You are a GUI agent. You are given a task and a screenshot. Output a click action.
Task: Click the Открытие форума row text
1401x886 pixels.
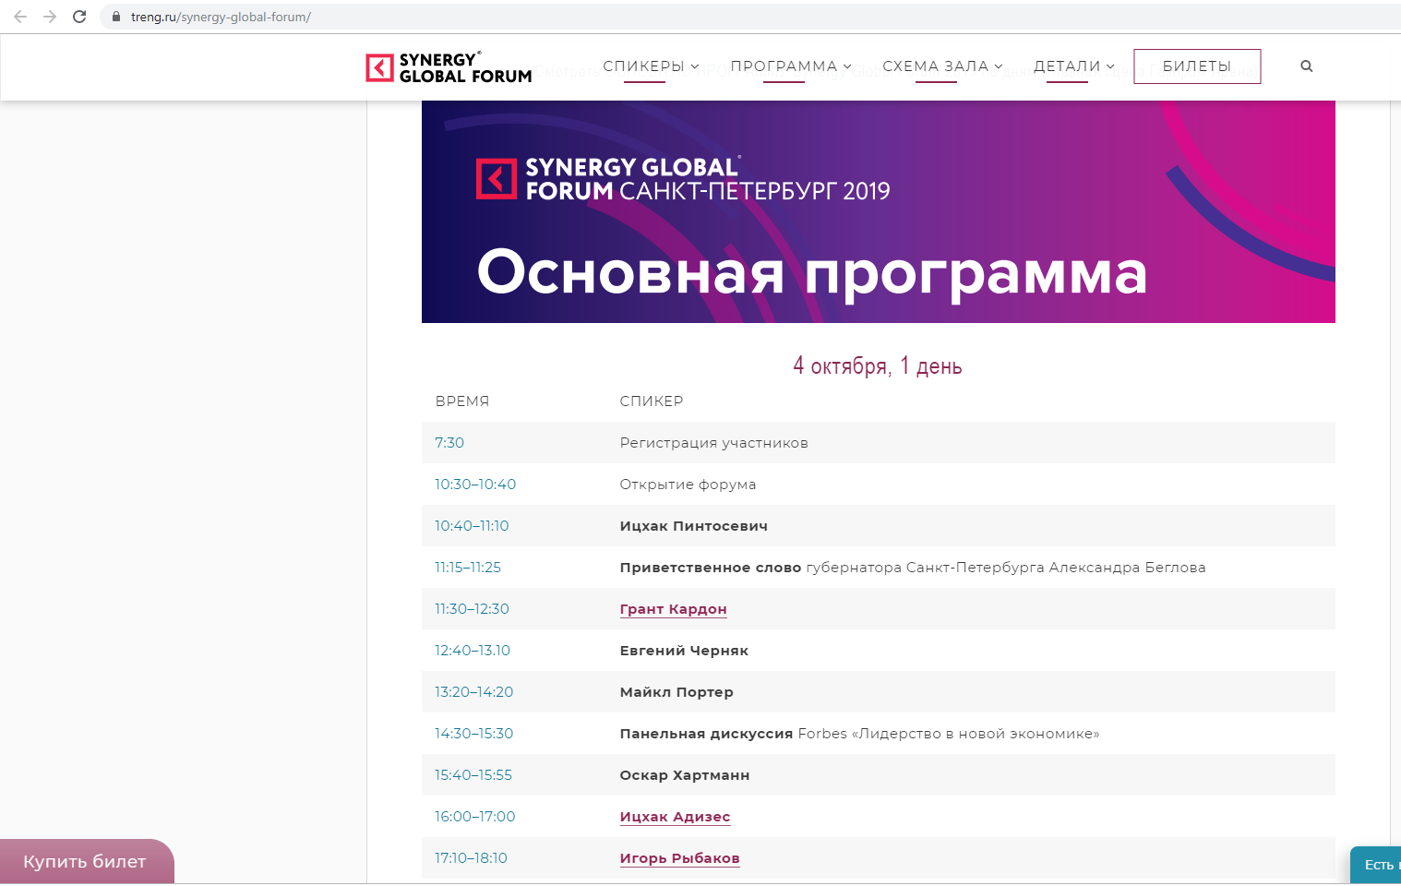(688, 485)
